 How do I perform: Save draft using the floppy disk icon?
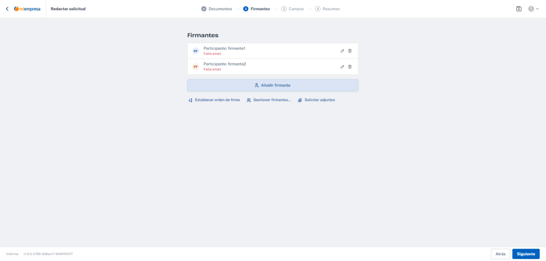coord(519,9)
